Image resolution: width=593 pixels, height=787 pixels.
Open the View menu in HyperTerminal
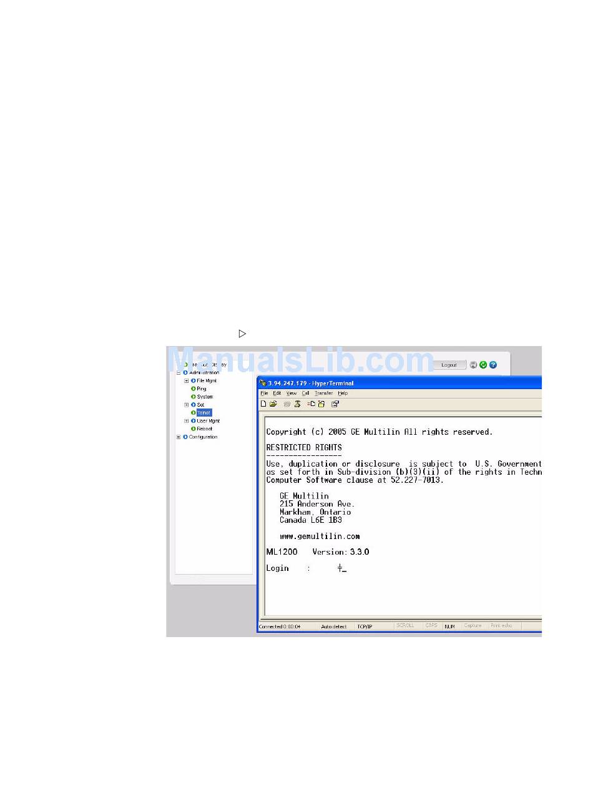tap(292, 393)
